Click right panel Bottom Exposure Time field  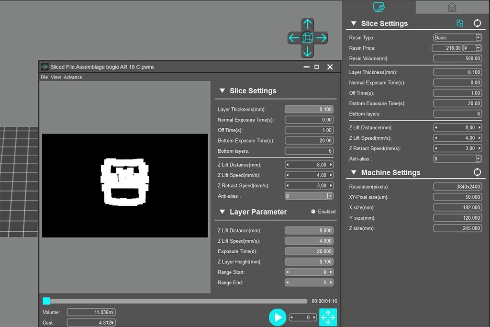point(457,103)
